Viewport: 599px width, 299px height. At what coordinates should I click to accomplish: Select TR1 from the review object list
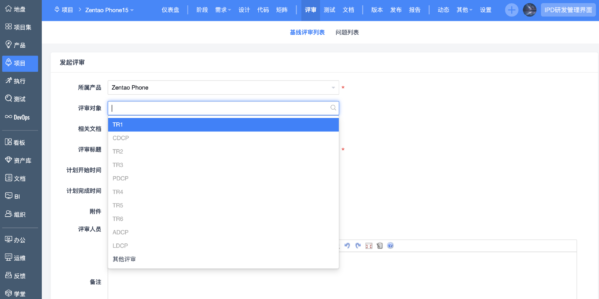(x=223, y=125)
